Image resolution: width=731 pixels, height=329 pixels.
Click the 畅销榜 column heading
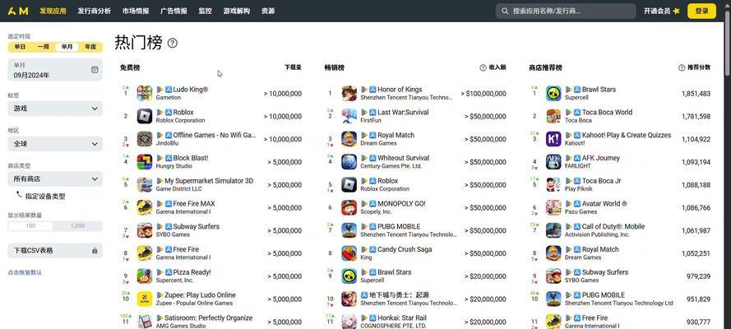pyautogui.click(x=335, y=67)
